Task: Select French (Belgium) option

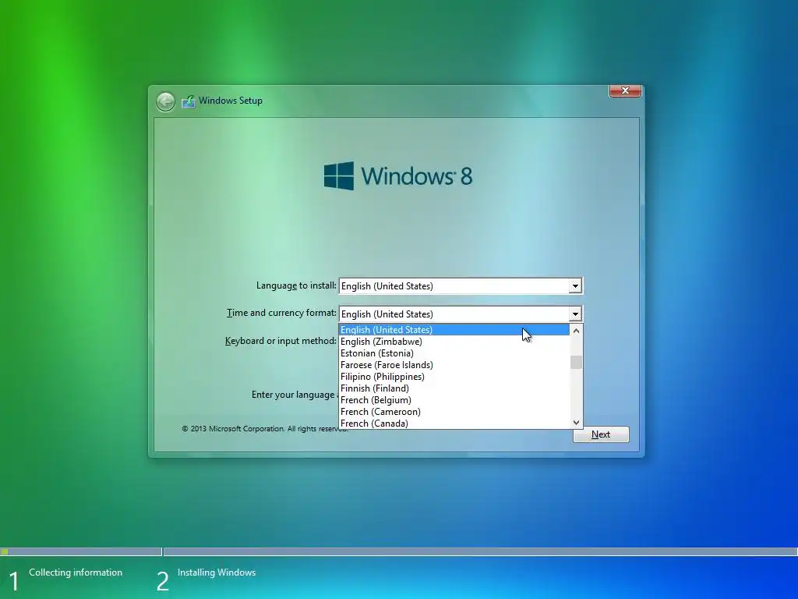Action: pyautogui.click(x=454, y=400)
